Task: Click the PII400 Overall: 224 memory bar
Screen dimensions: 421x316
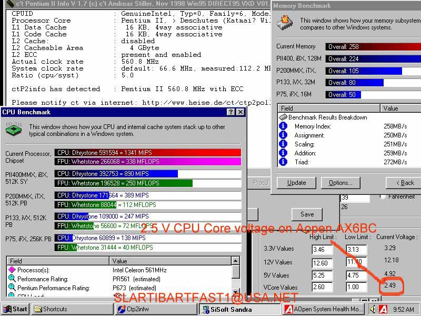Action: 373,59
